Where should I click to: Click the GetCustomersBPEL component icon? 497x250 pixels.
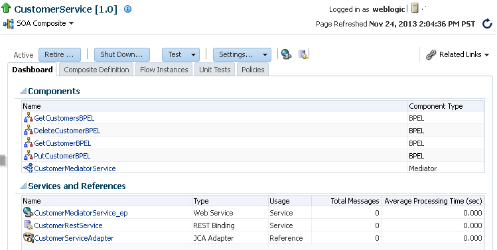[29, 117]
